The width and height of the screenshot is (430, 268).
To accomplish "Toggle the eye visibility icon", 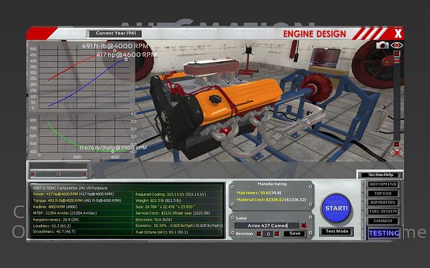I will [x=397, y=45].
